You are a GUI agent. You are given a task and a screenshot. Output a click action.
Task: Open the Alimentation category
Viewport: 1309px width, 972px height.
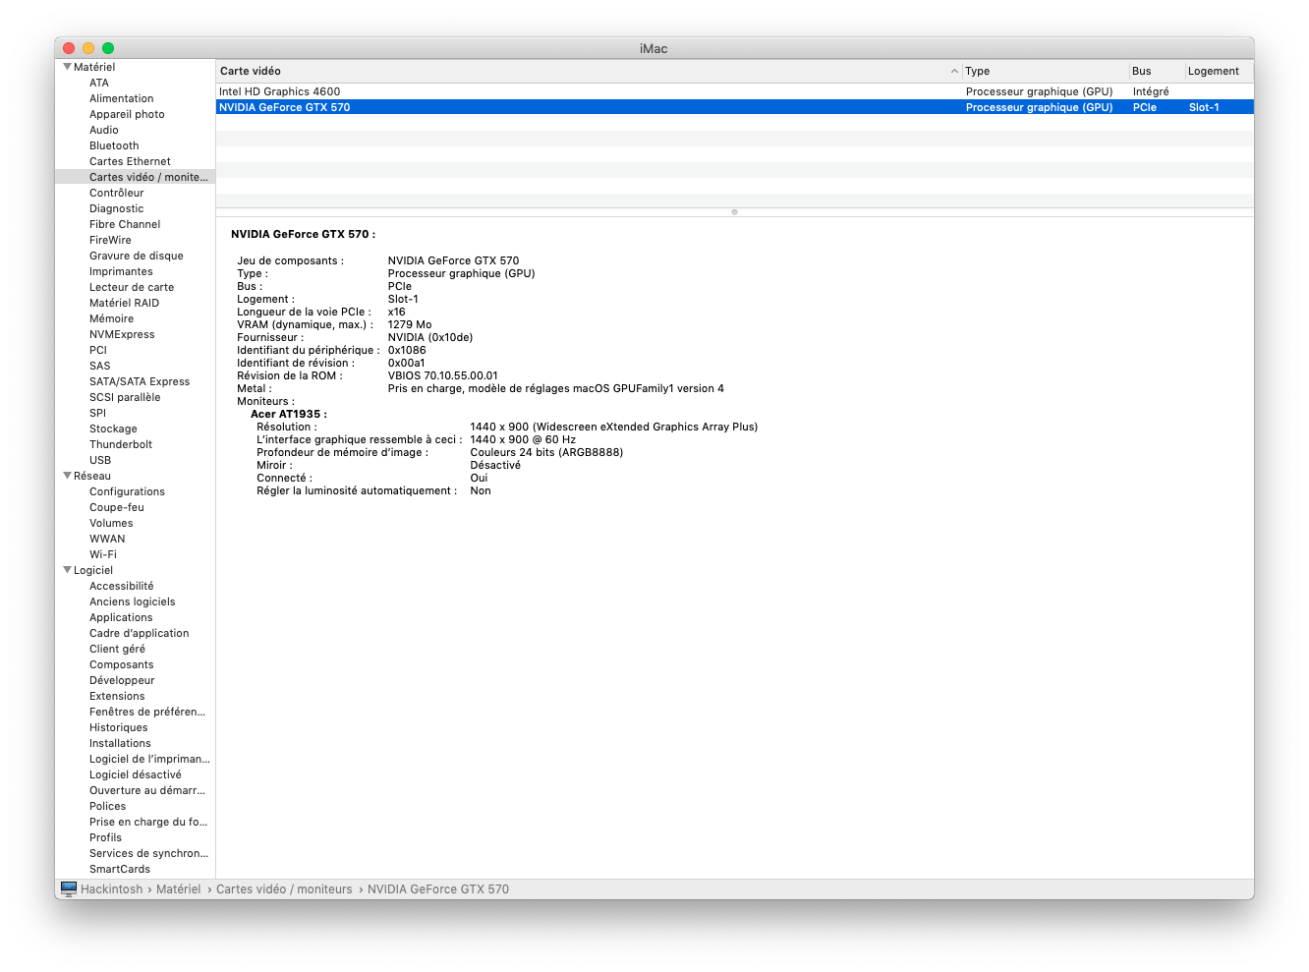122,98
